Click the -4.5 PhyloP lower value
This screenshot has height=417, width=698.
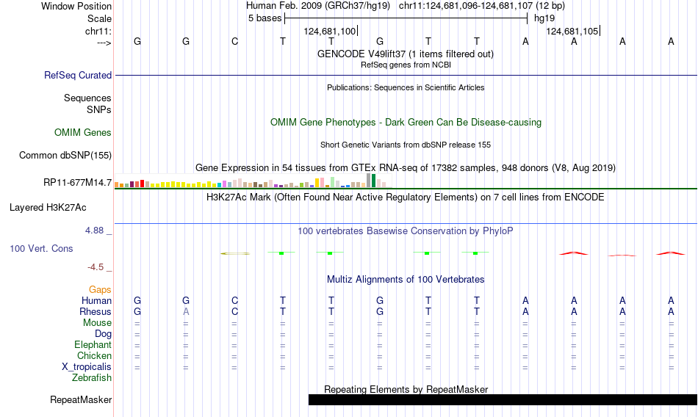tap(96, 267)
